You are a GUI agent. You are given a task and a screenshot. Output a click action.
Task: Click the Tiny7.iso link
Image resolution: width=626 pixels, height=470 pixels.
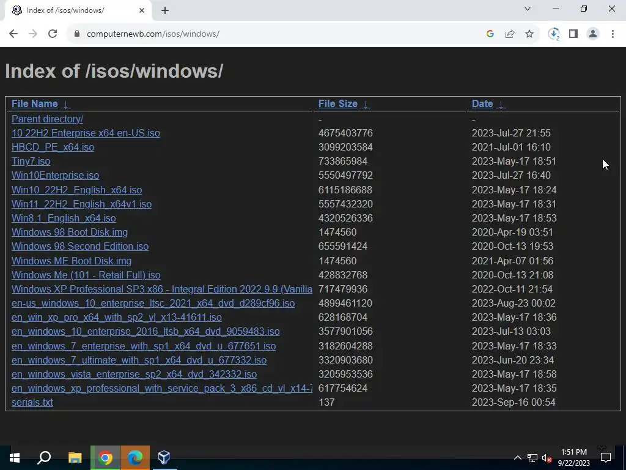pyautogui.click(x=31, y=161)
